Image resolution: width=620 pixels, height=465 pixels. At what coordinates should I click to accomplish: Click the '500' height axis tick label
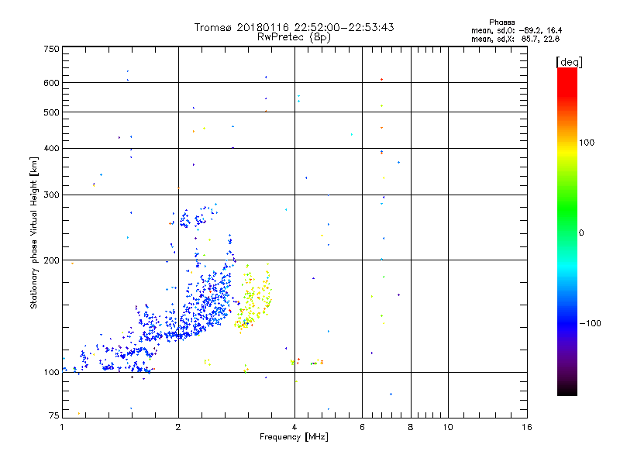click(x=51, y=112)
